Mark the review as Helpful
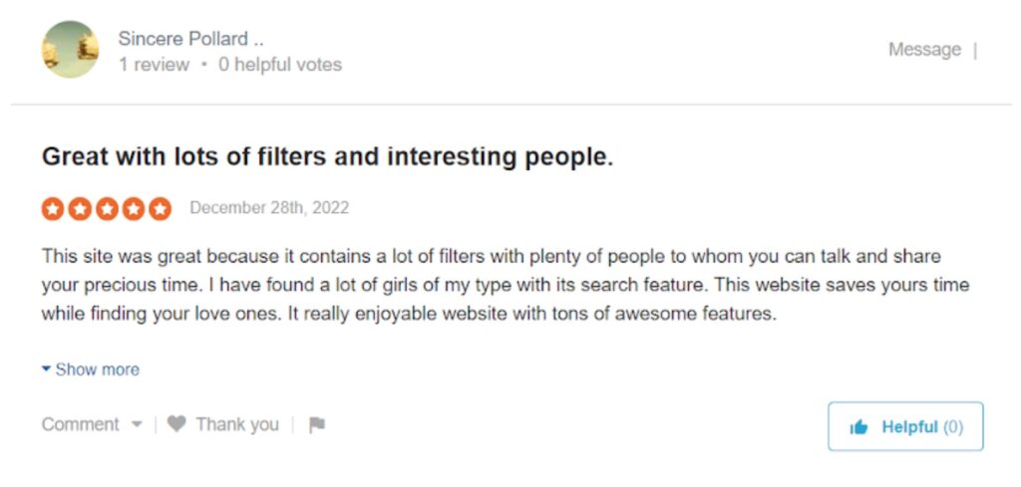The width and height of the screenshot is (1021, 487). coord(905,427)
